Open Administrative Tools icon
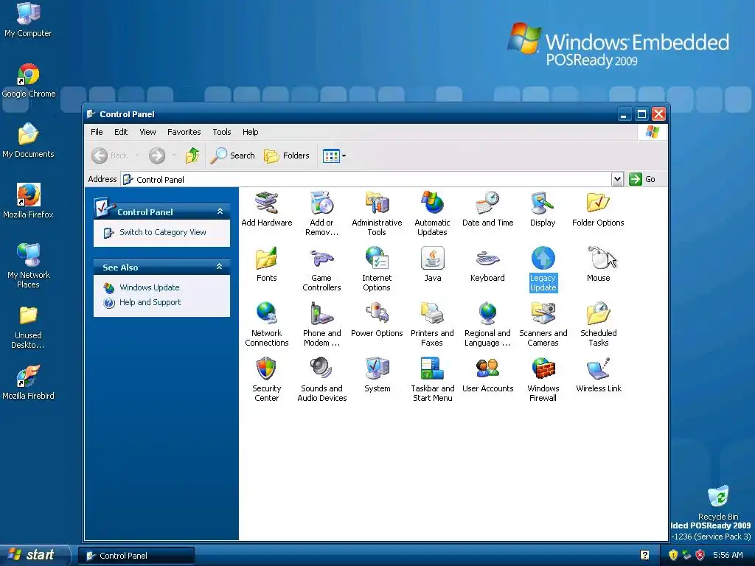 377,214
